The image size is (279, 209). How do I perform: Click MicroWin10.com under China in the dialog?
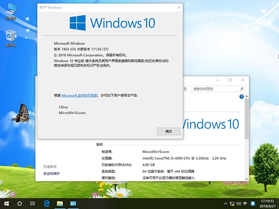[72, 113]
